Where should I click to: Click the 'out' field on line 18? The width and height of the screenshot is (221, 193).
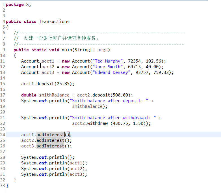[x=43, y=101]
